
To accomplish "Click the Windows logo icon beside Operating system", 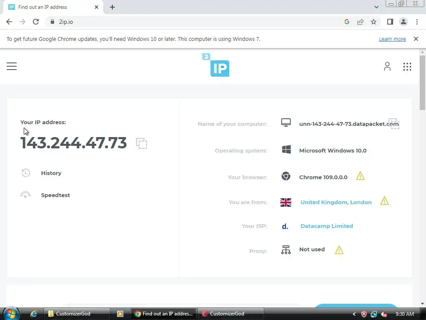I will [x=286, y=150].
